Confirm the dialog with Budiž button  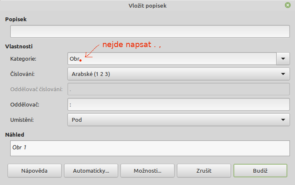[x=260, y=171]
